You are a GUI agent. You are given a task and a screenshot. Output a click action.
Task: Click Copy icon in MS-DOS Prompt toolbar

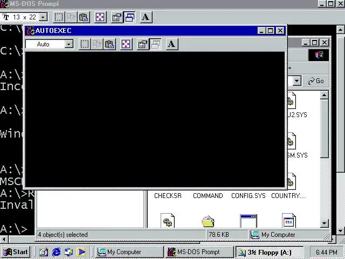(71, 17)
